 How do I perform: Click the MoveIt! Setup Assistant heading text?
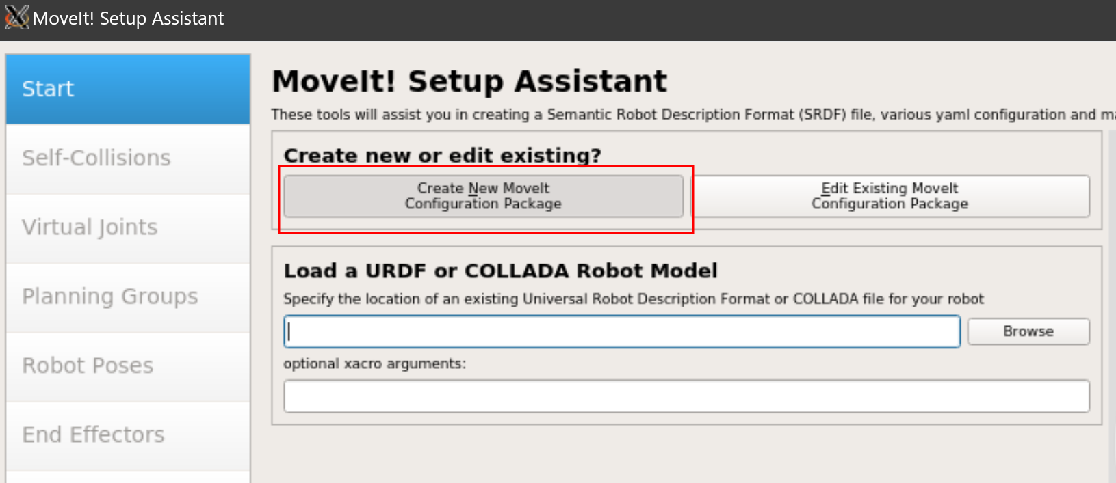click(469, 81)
